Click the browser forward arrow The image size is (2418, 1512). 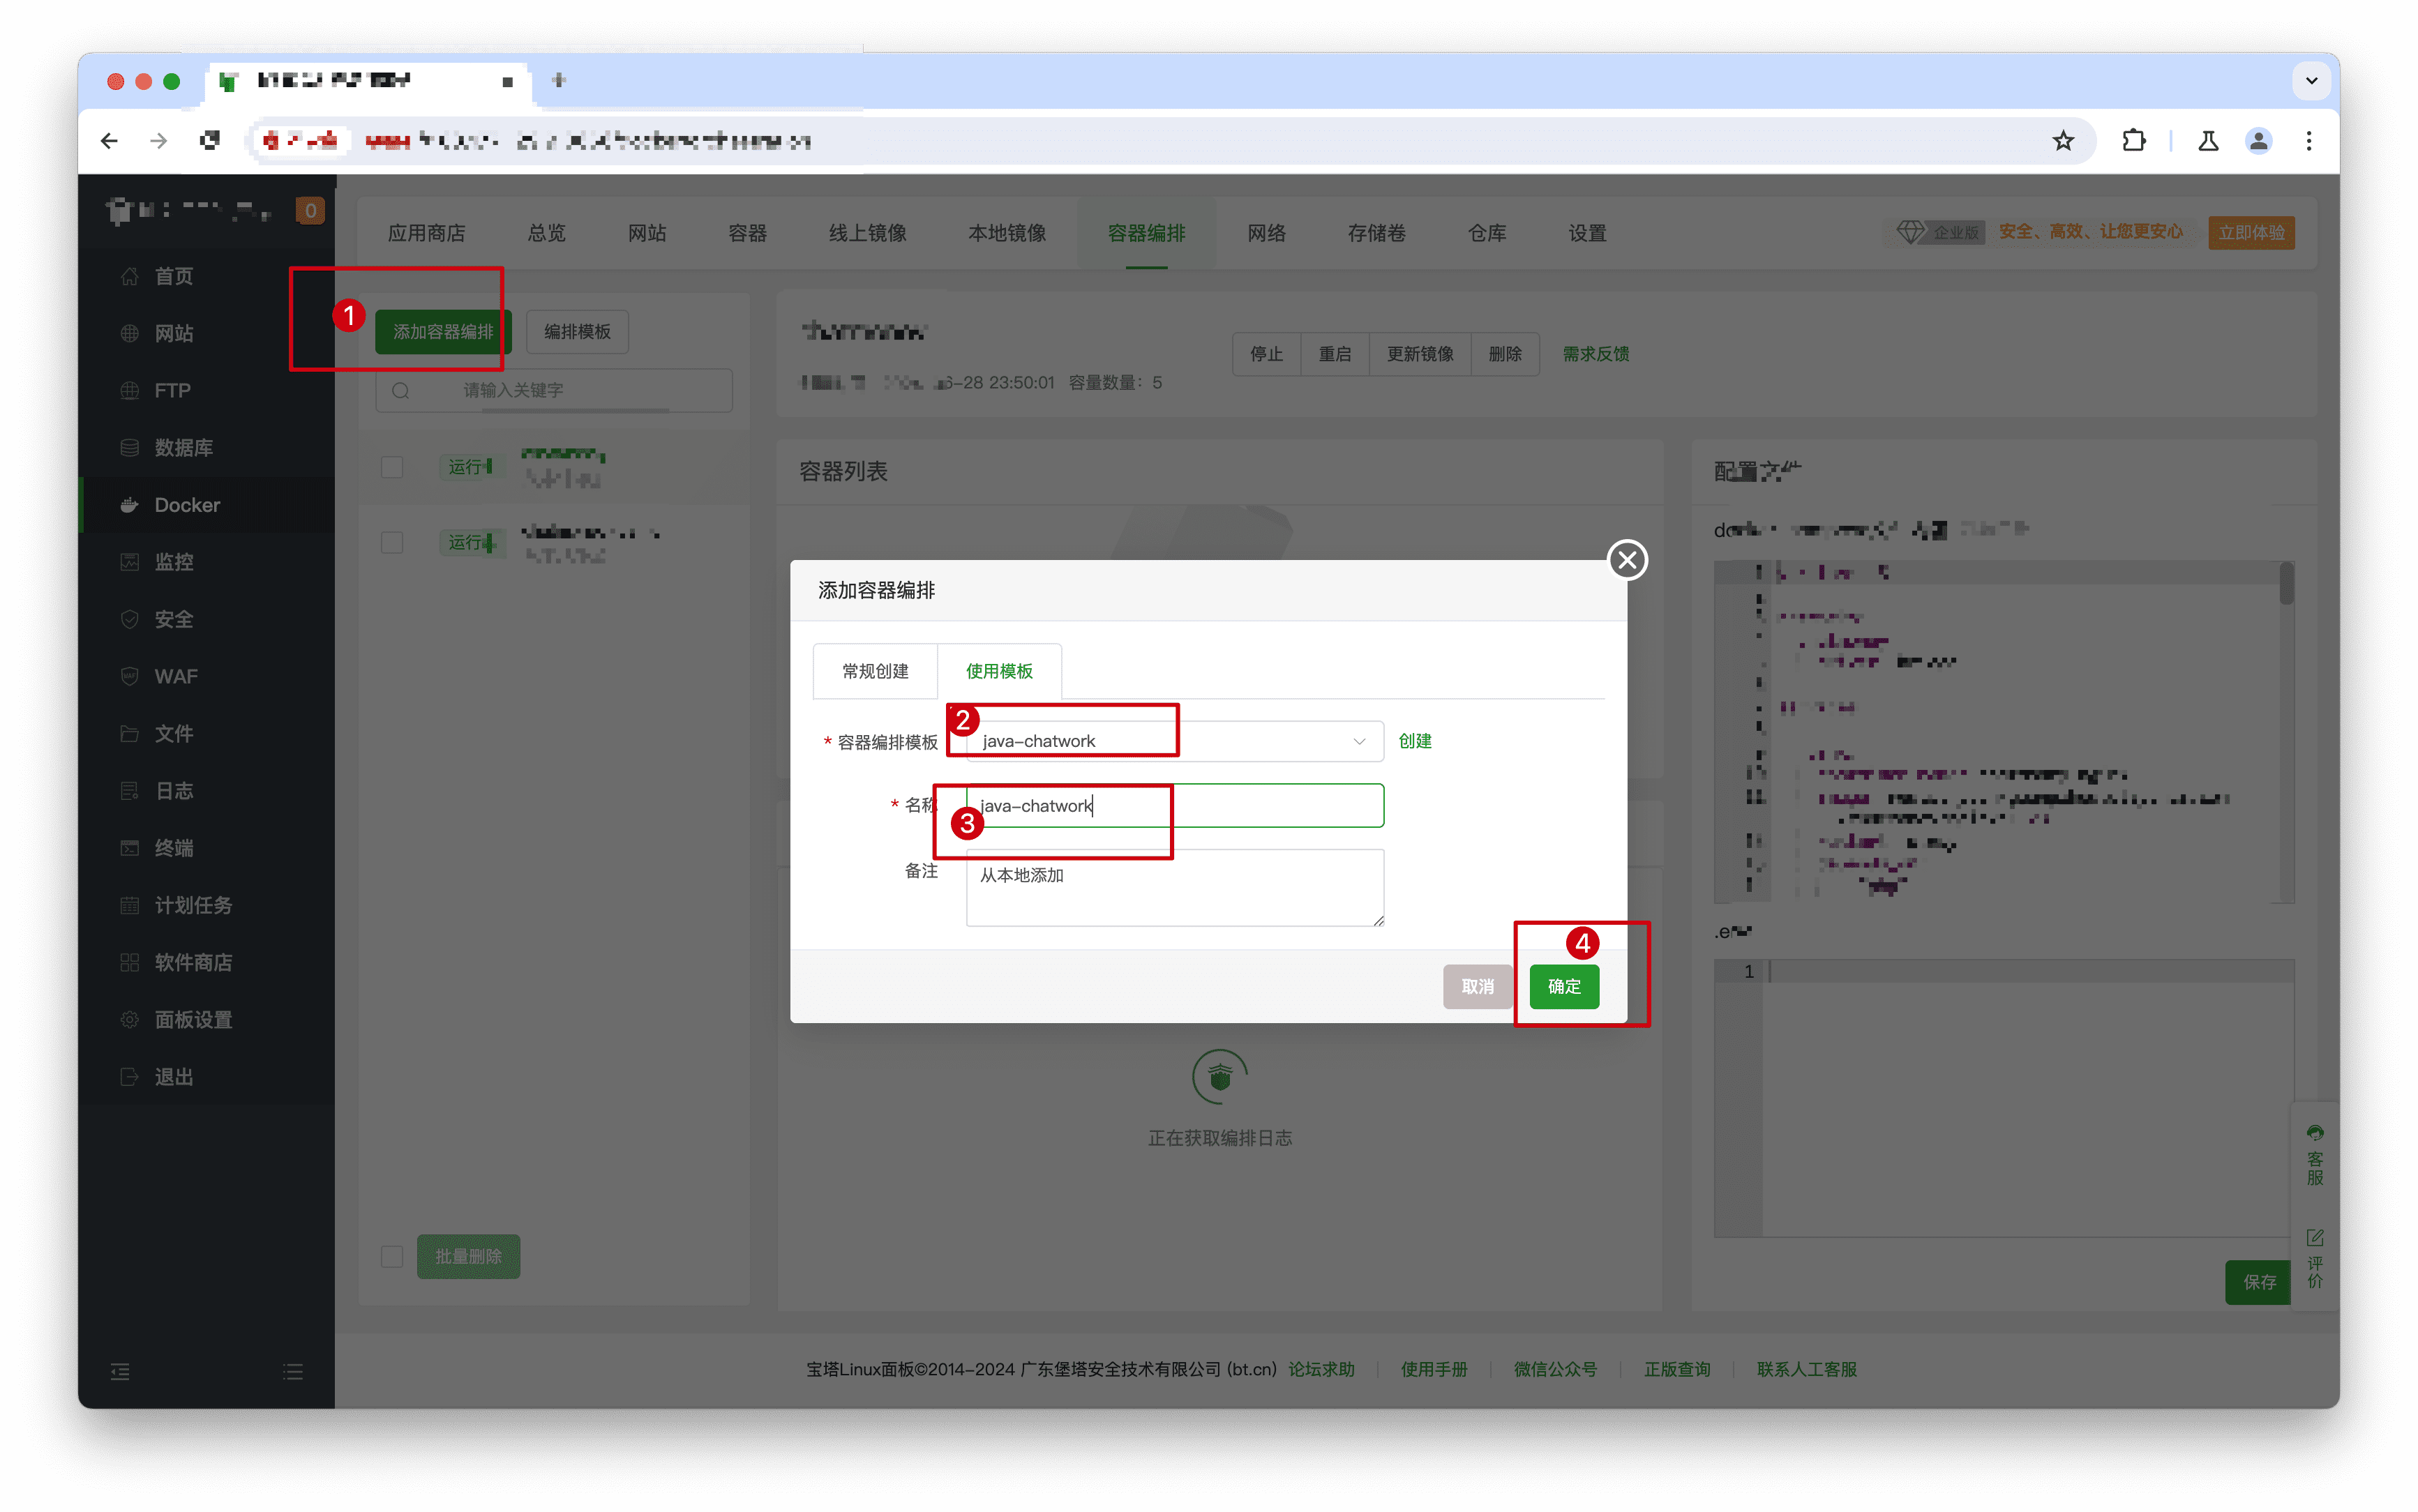click(159, 141)
